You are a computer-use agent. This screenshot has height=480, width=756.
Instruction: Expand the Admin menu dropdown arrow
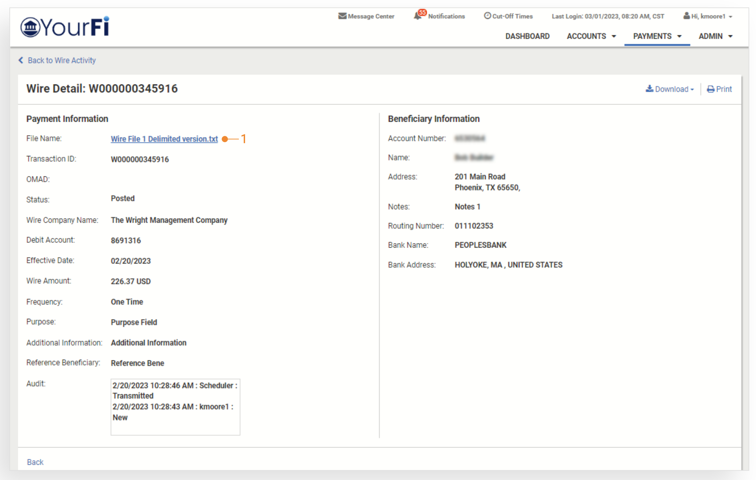point(731,36)
